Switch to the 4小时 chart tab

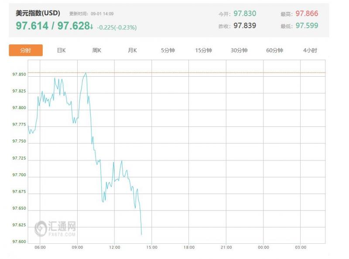[310, 50]
